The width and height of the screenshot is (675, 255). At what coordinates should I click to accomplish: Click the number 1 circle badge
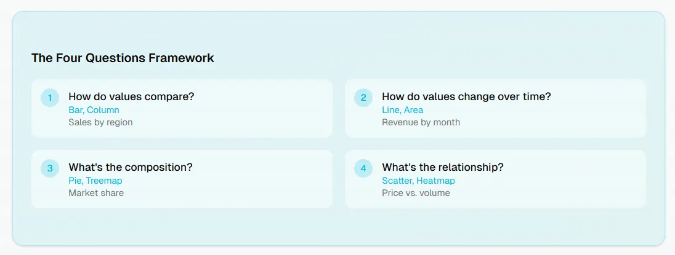[50, 98]
